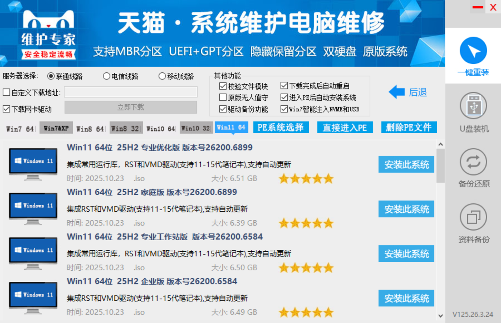The image size is (501, 323).
Task: Click the 后退 text link
Action: click(418, 92)
